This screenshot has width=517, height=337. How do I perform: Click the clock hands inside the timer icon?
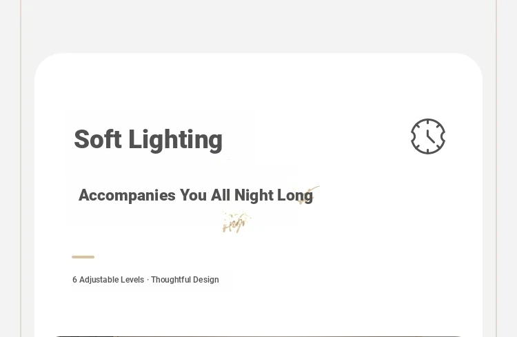[x=431, y=137]
